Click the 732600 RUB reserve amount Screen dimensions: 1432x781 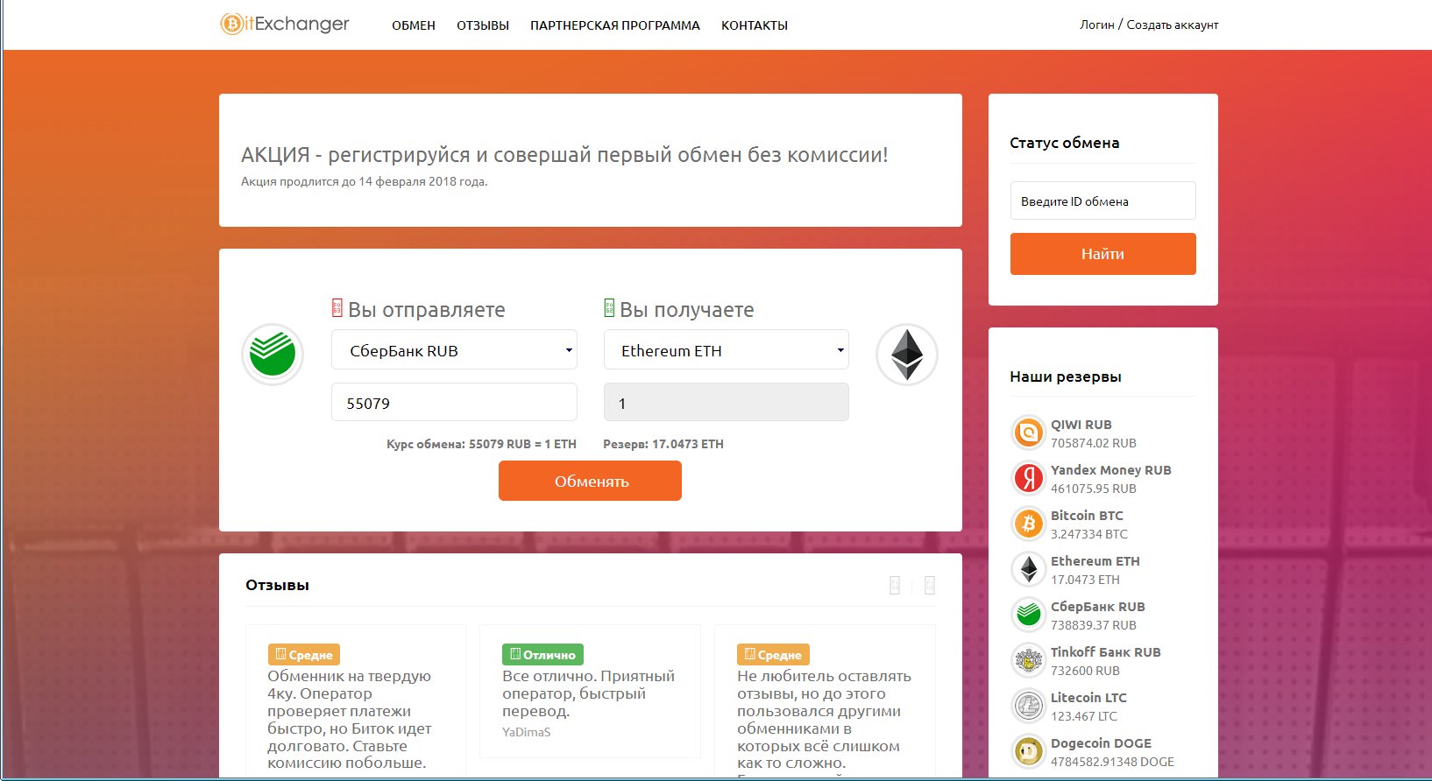pos(1085,671)
